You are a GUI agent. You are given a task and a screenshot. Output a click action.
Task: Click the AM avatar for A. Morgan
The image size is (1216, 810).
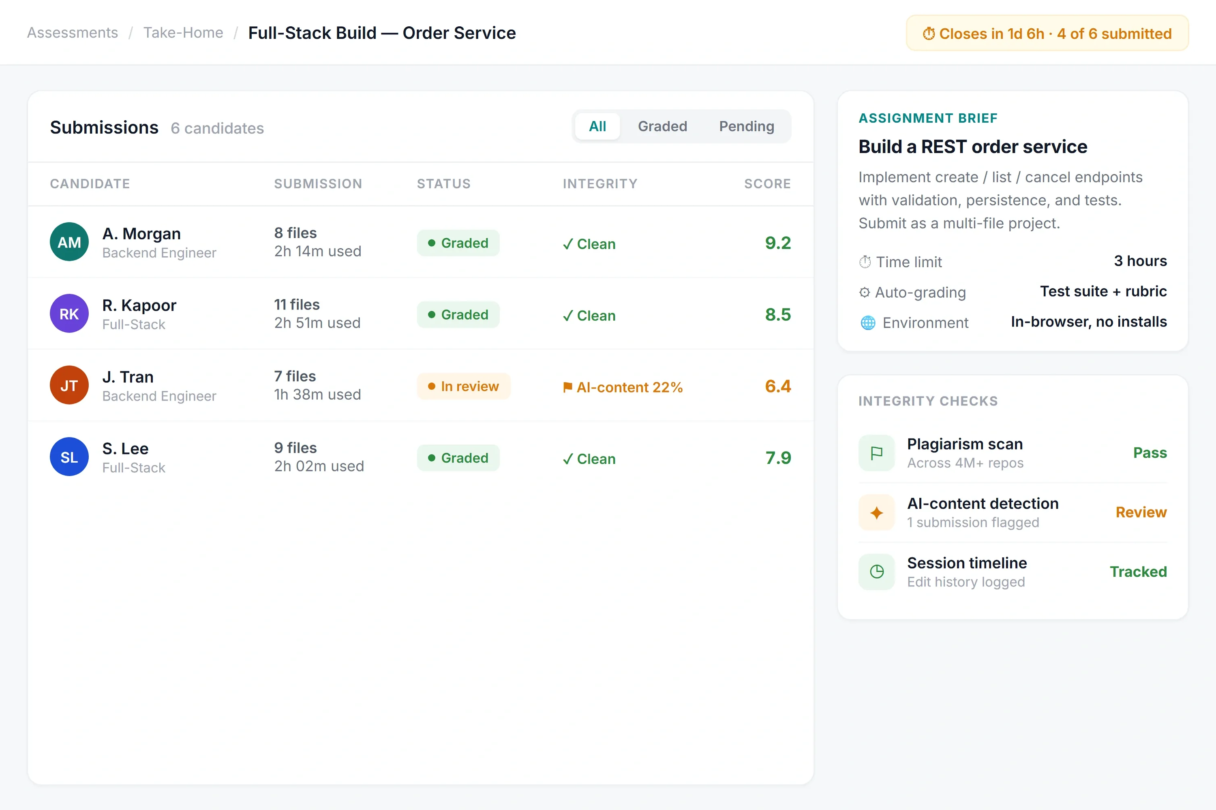pos(69,242)
